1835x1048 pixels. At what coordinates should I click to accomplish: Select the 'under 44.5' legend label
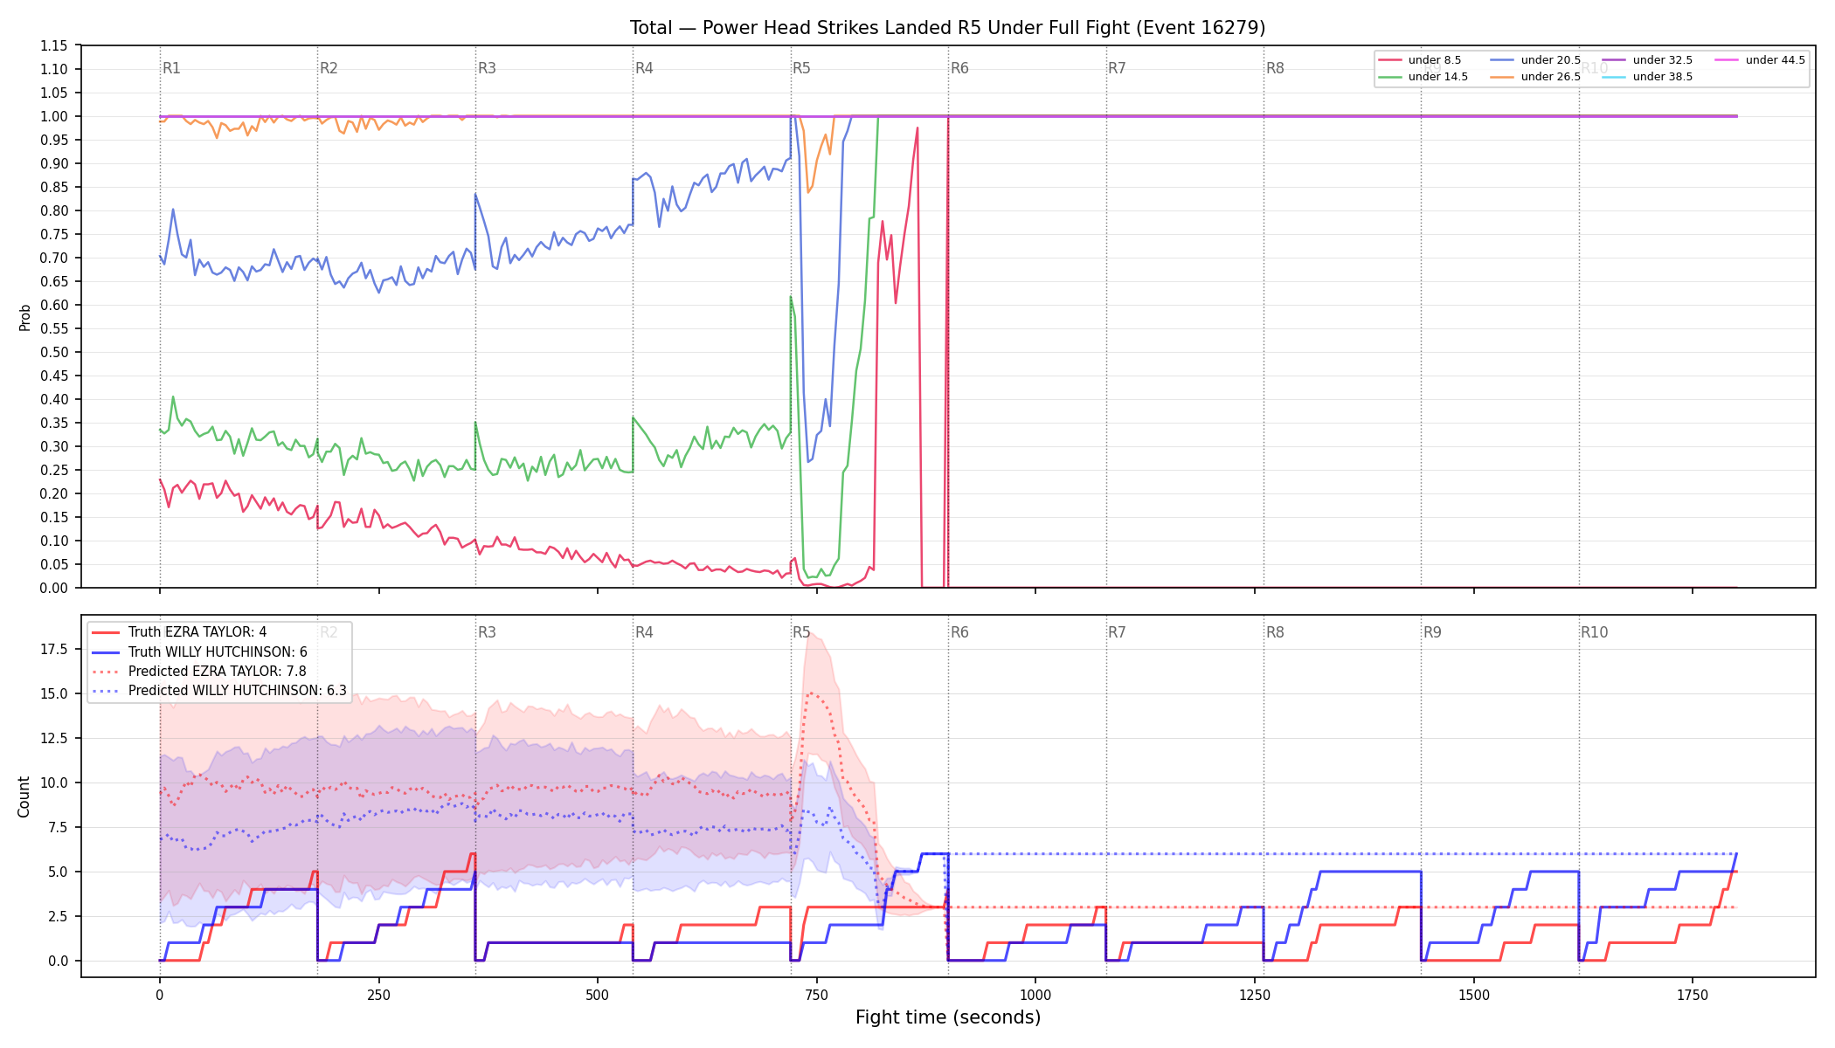click(x=1775, y=60)
